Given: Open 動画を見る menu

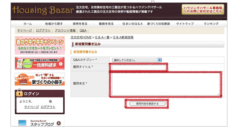Looking at the screenshot, I should coord(106,24).
